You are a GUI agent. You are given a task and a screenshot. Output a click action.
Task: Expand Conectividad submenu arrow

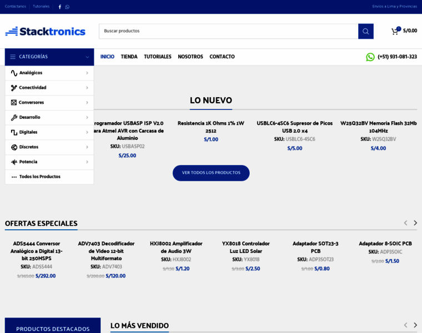click(x=87, y=88)
